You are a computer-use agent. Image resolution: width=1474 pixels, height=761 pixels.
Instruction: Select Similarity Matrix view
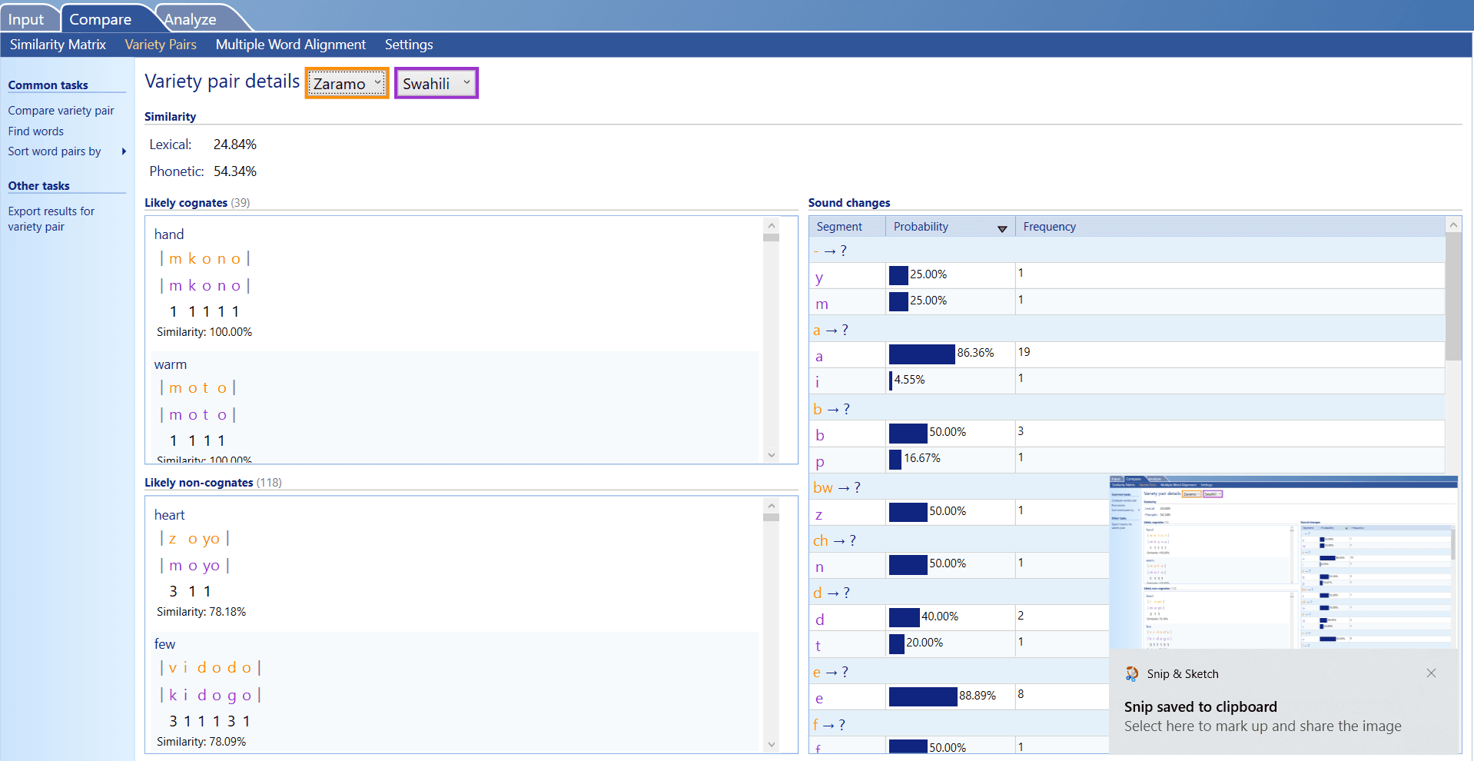coord(57,45)
